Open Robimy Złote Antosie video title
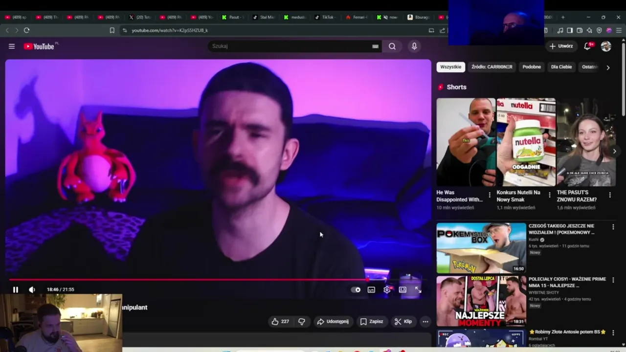 coord(567,332)
